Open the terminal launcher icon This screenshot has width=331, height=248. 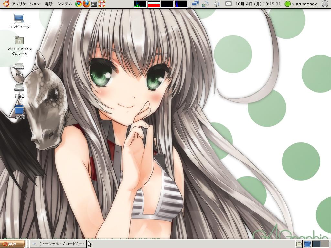click(x=94, y=4)
